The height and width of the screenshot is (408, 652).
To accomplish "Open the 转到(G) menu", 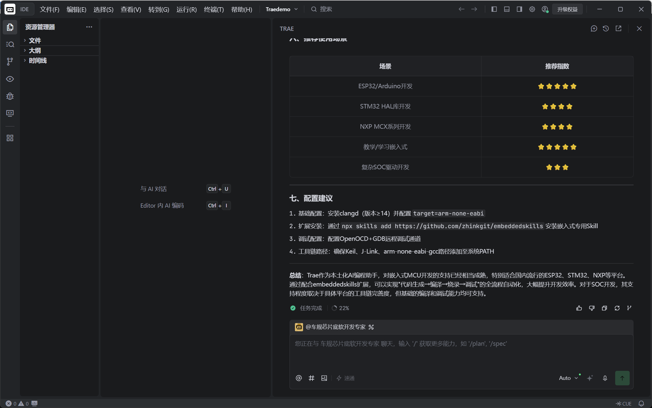I will tap(159, 9).
